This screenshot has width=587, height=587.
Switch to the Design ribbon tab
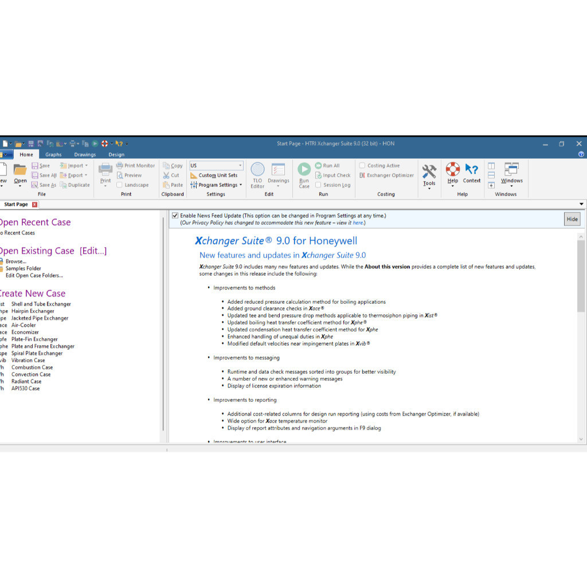tap(116, 154)
